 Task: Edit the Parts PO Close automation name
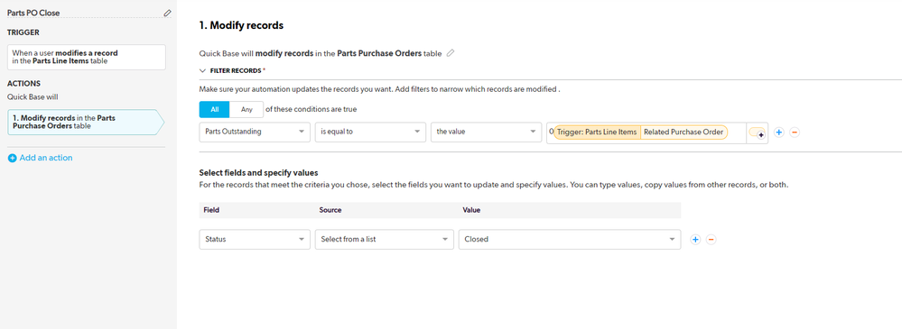coord(167,13)
